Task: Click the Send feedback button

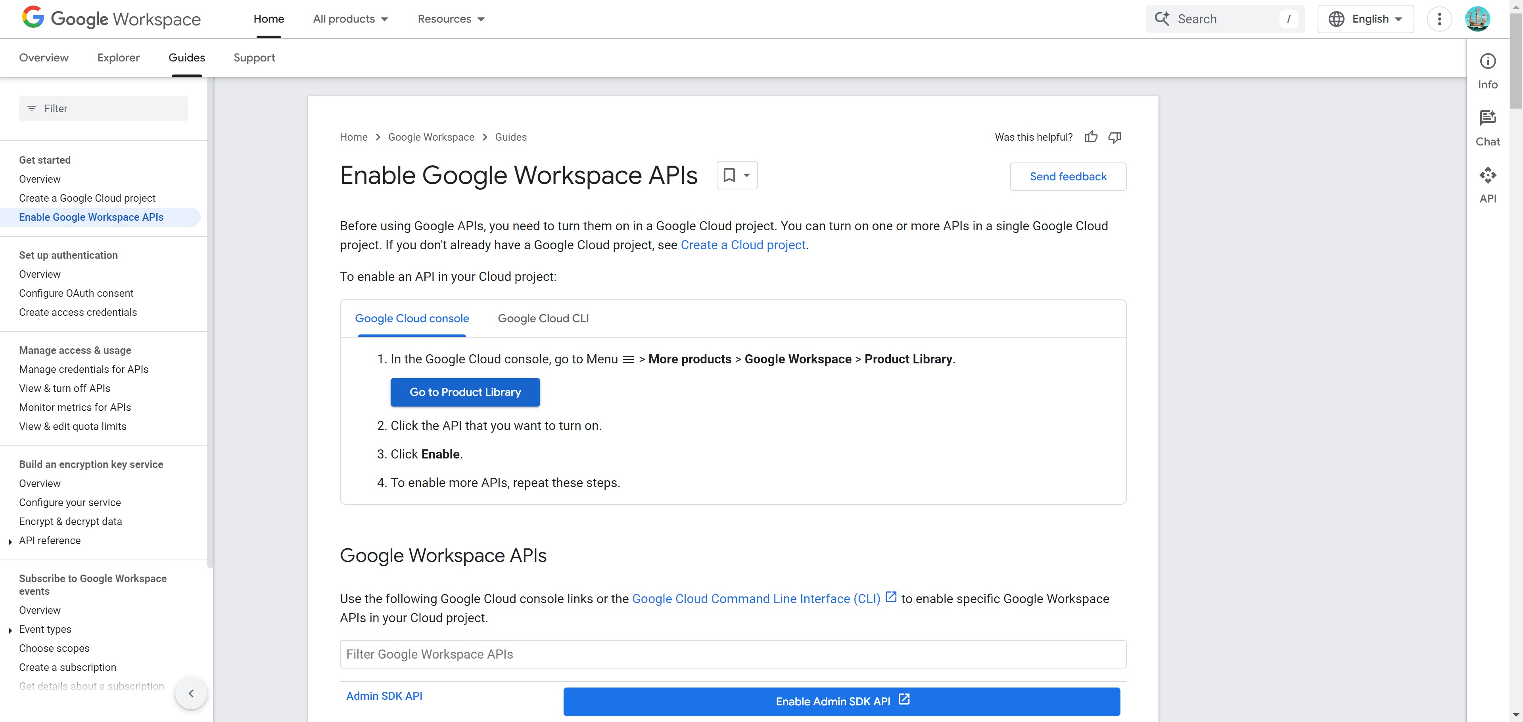Action: [1068, 176]
